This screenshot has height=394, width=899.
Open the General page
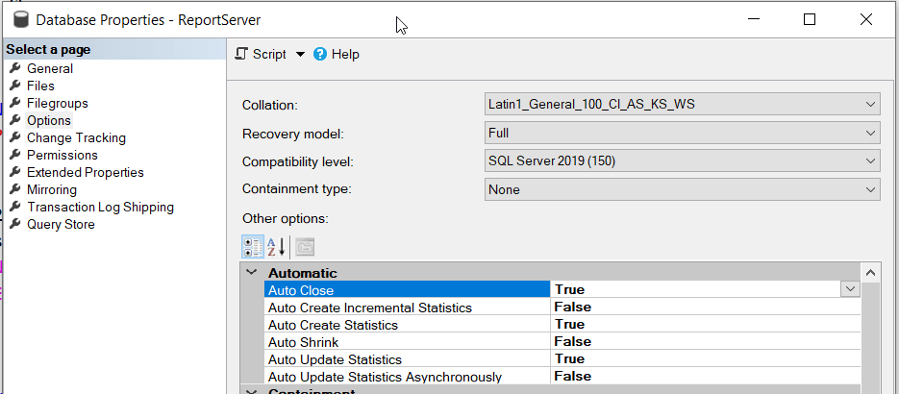tap(50, 69)
